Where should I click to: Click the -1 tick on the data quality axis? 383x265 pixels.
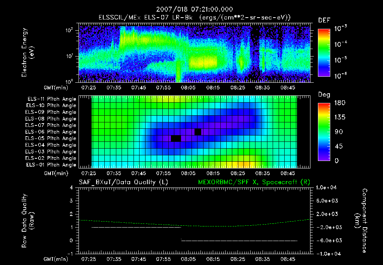click(70, 254)
